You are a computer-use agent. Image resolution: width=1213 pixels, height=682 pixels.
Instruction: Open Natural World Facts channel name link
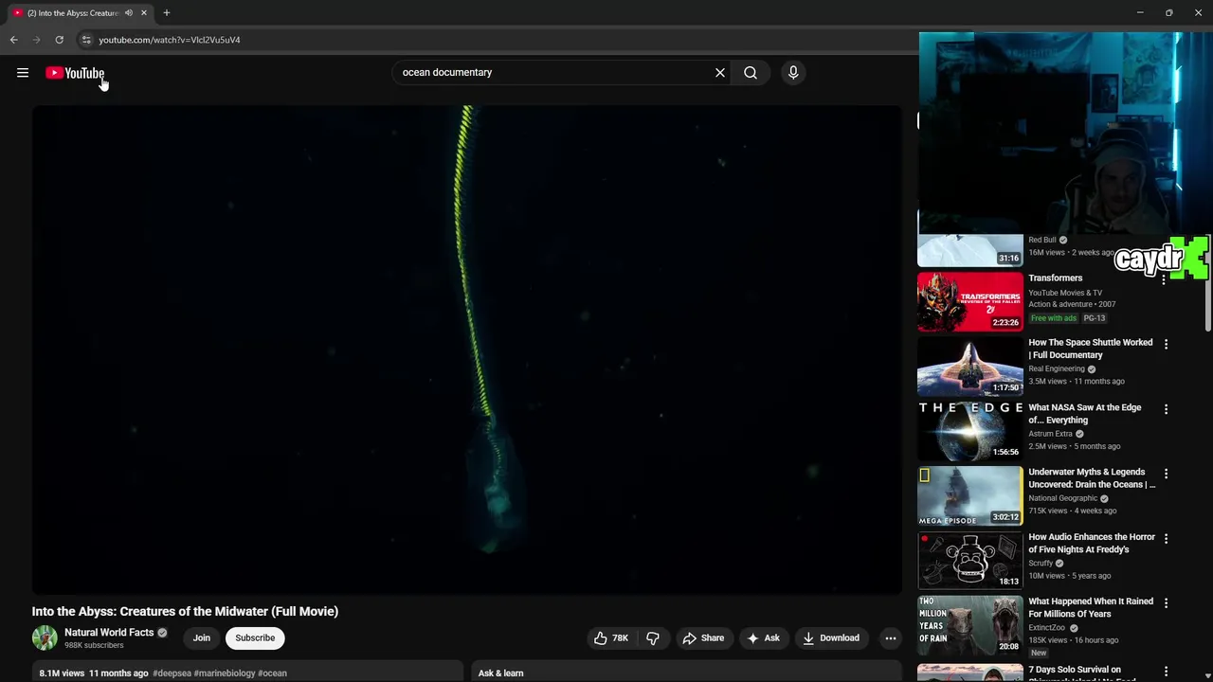pyautogui.click(x=109, y=632)
